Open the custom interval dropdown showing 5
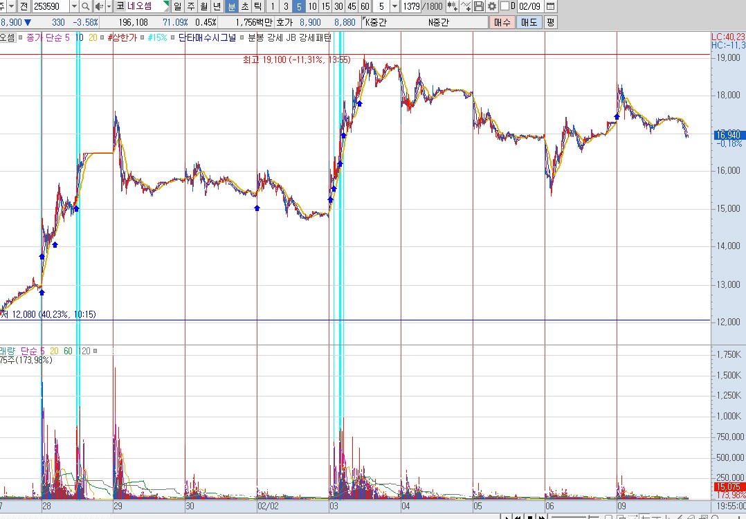 394,6
